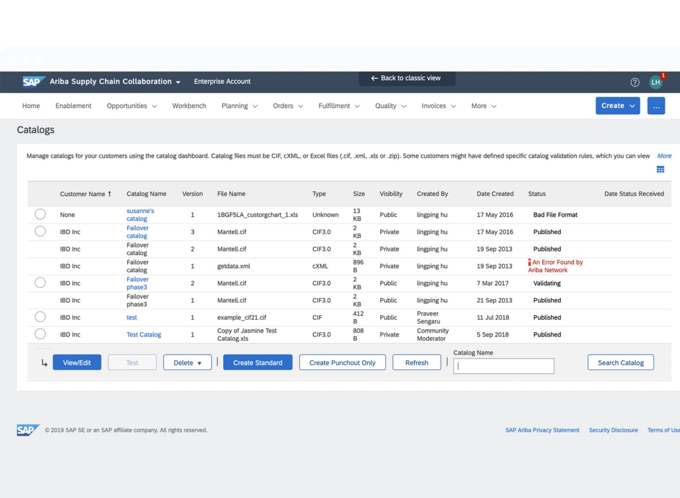Open the Workbench tab
The width and height of the screenshot is (680, 498).
click(189, 106)
